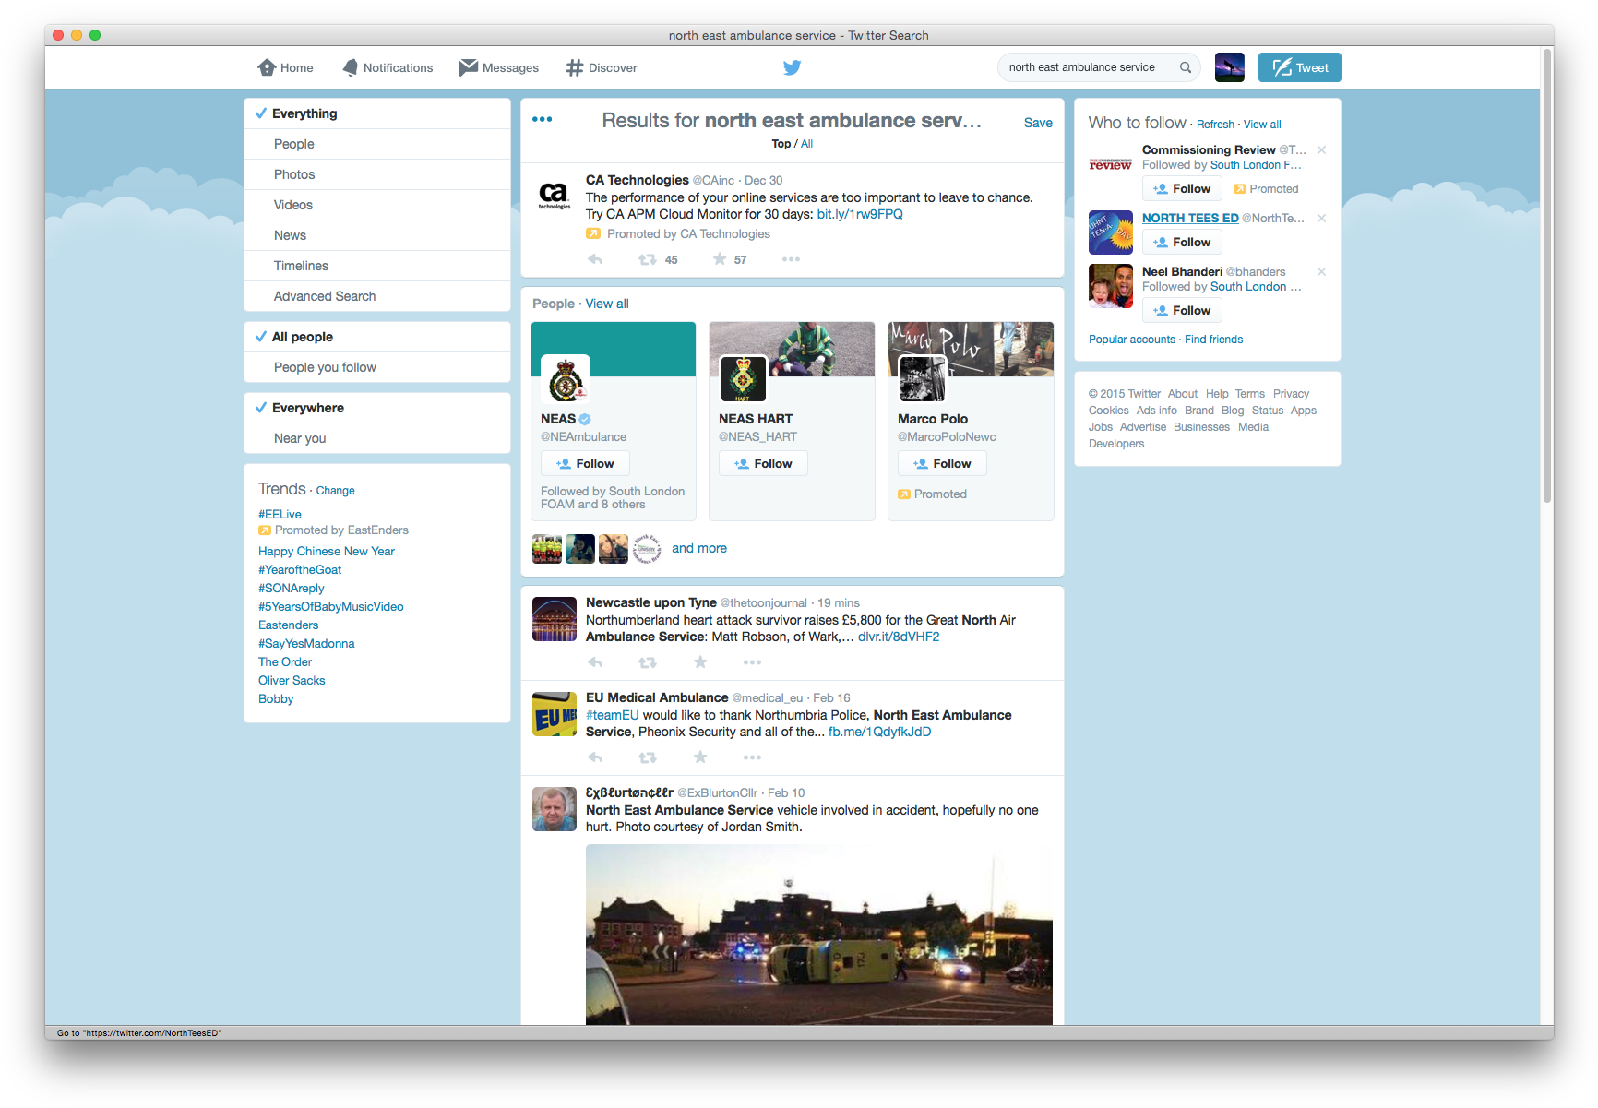Click the Home icon
The image size is (1598, 1108).
tap(267, 66)
